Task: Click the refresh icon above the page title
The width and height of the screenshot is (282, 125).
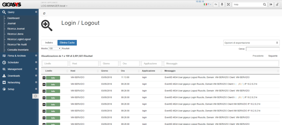Action: coord(44,13)
